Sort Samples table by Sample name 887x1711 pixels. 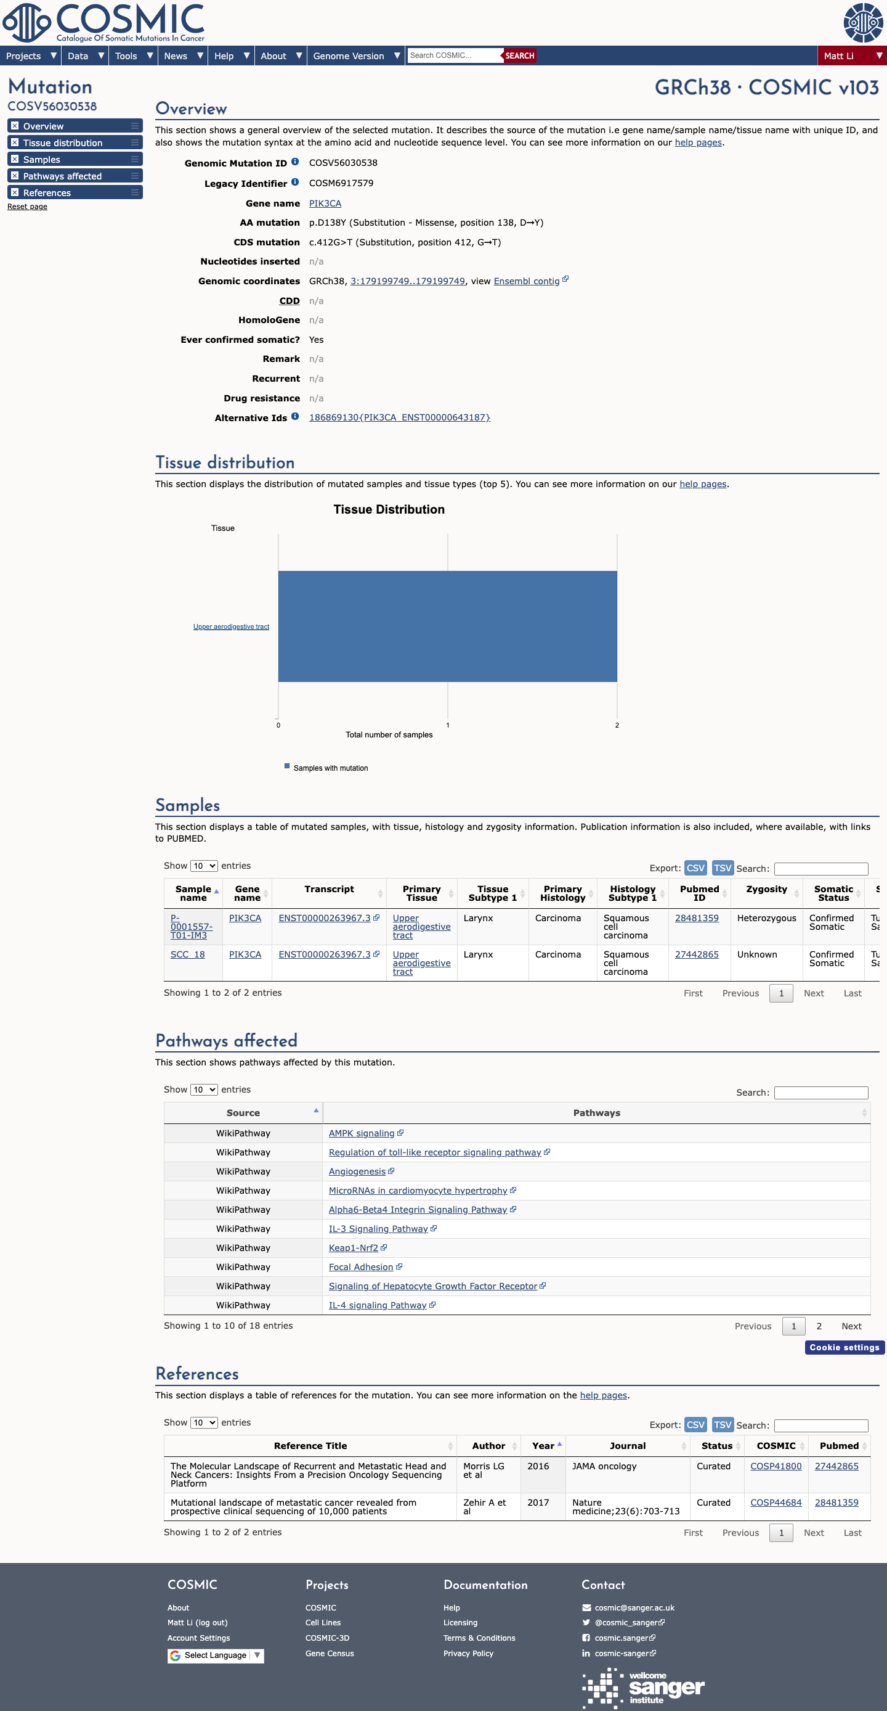(193, 893)
